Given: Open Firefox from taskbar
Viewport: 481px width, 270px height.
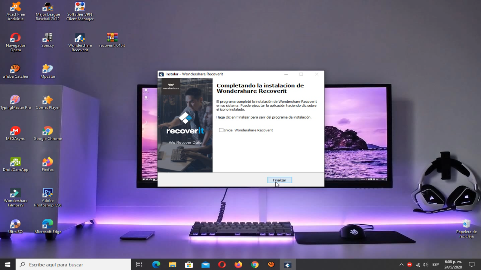Looking at the screenshot, I should [238, 265].
